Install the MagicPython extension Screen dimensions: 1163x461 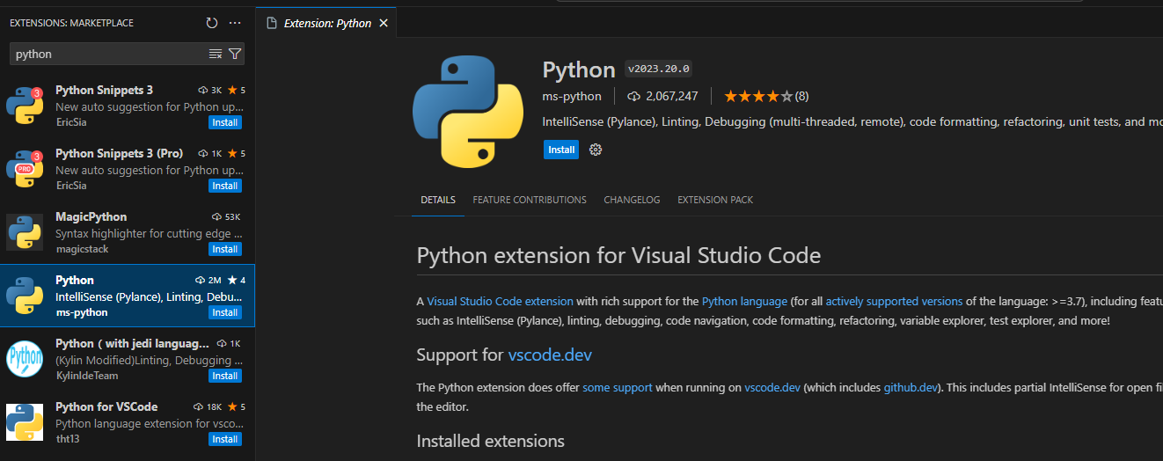click(x=225, y=249)
